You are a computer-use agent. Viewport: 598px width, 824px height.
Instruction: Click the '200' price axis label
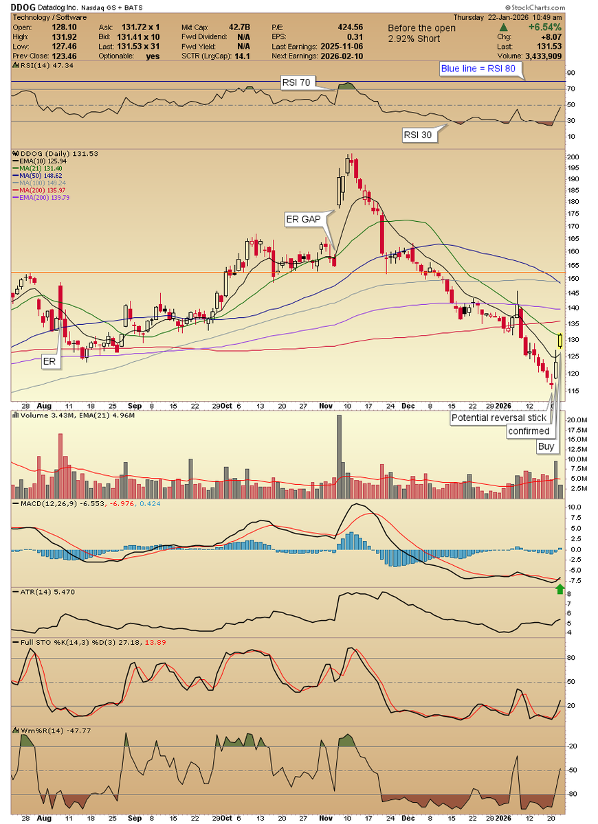(573, 157)
